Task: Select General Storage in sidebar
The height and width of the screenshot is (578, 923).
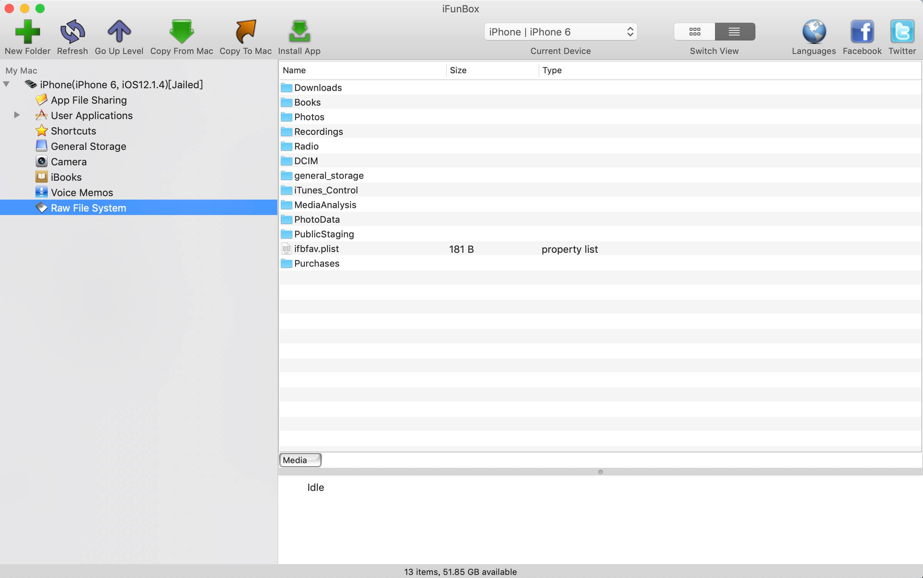Action: (x=139, y=146)
